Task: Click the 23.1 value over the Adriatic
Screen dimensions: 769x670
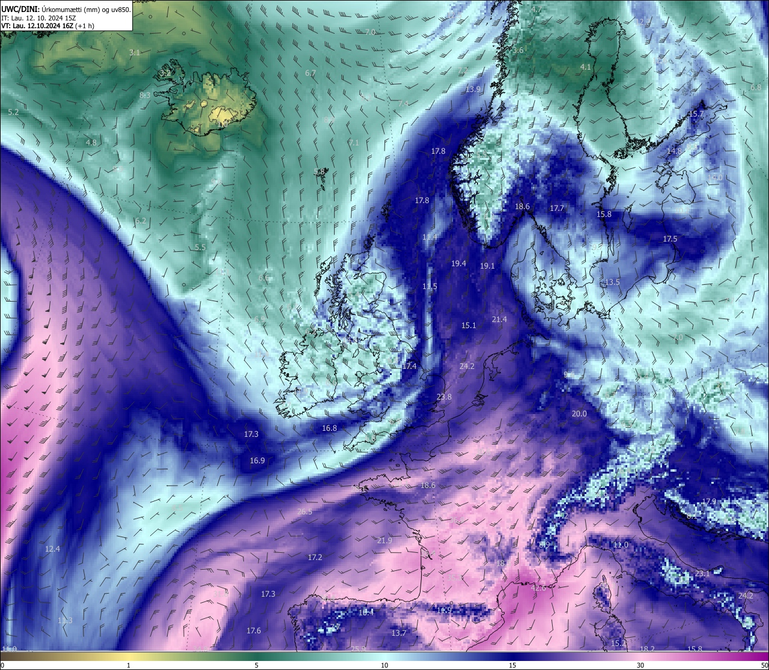Action: 702,574
